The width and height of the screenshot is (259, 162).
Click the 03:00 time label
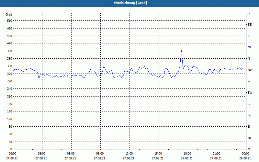click(41, 154)
